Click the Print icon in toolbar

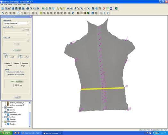tap(28, 8)
